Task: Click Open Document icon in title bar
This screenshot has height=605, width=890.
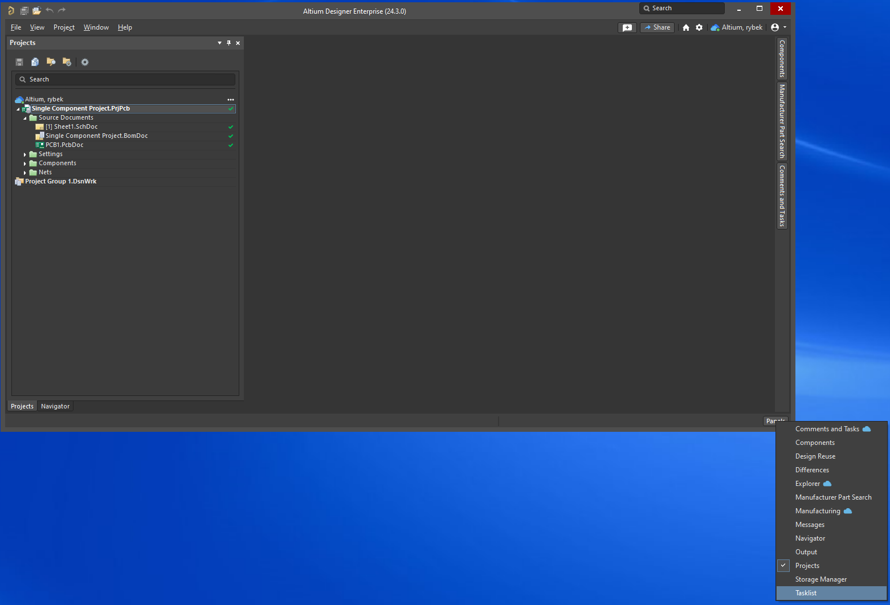Action: pos(37,10)
